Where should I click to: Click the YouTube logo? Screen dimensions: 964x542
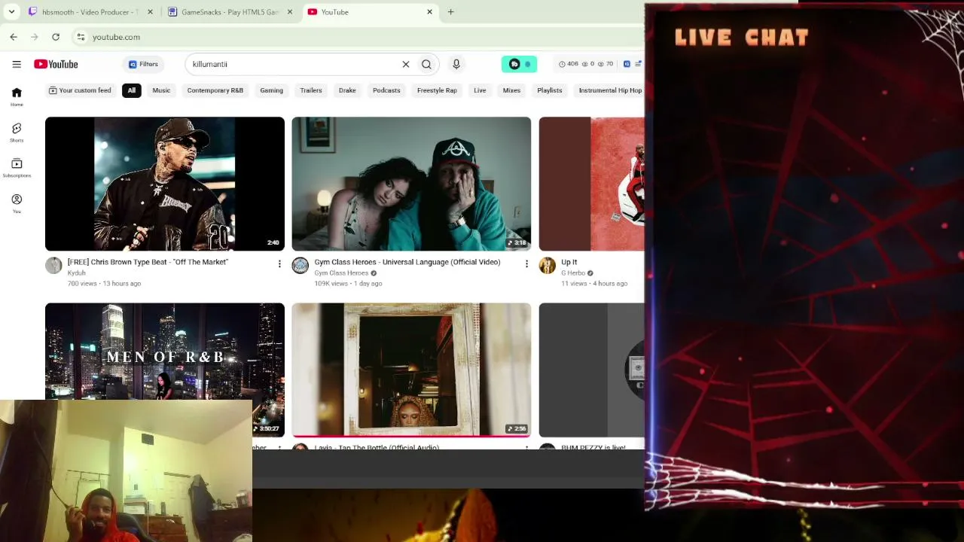click(56, 64)
